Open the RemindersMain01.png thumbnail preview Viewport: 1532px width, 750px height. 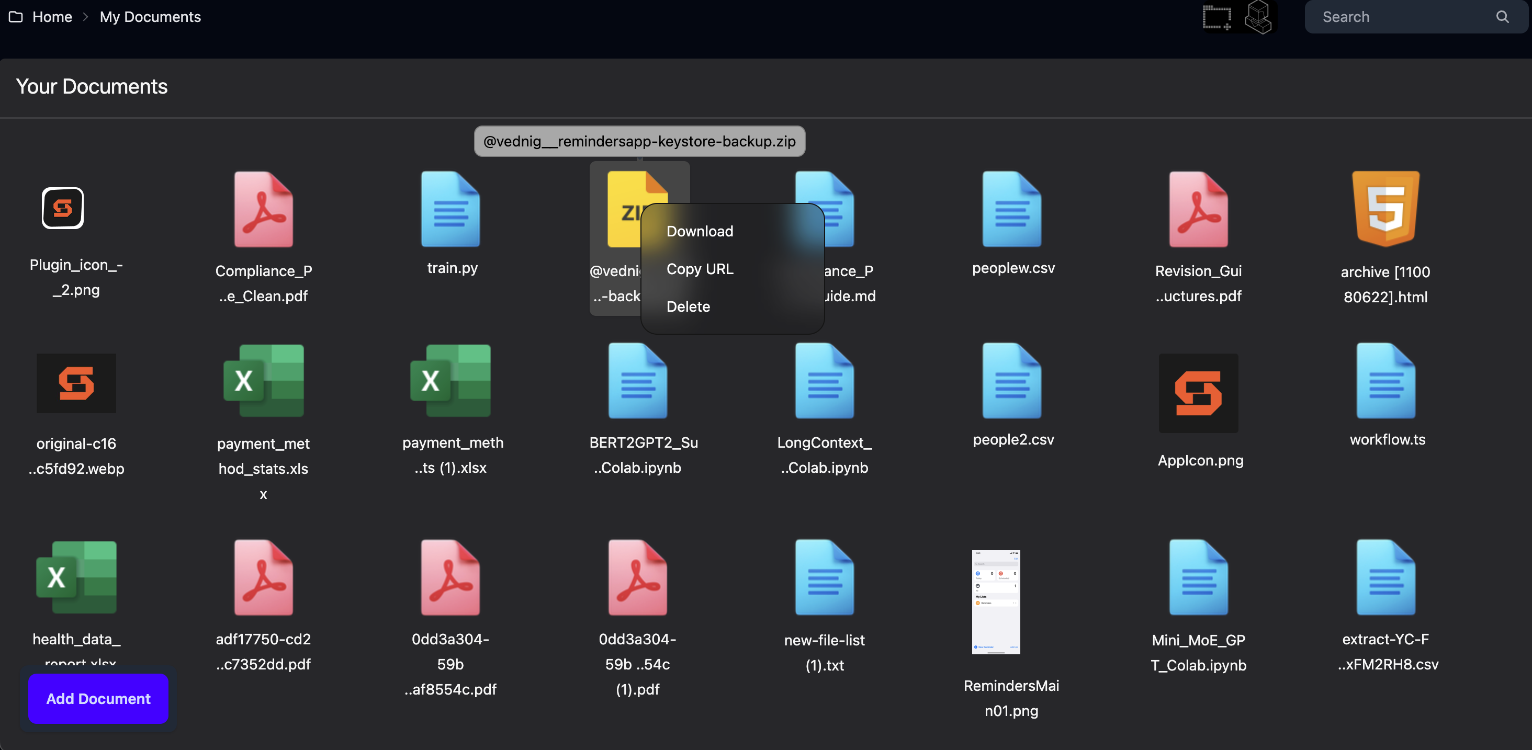click(x=996, y=603)
